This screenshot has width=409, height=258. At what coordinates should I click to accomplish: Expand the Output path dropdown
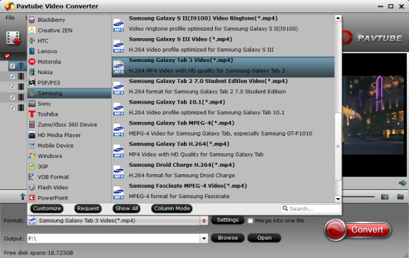[204, 238]
